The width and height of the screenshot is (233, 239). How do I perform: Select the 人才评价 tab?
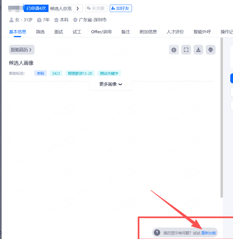(175, 32)
